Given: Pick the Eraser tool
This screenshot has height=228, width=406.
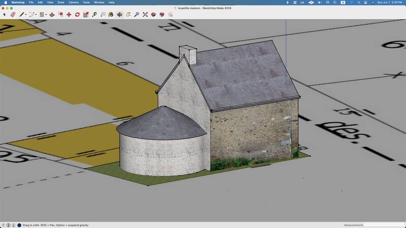Looking at the screenshot, I should point(13,15).
